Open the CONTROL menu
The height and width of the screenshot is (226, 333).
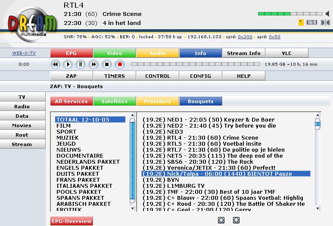click(x=158, y=76)
